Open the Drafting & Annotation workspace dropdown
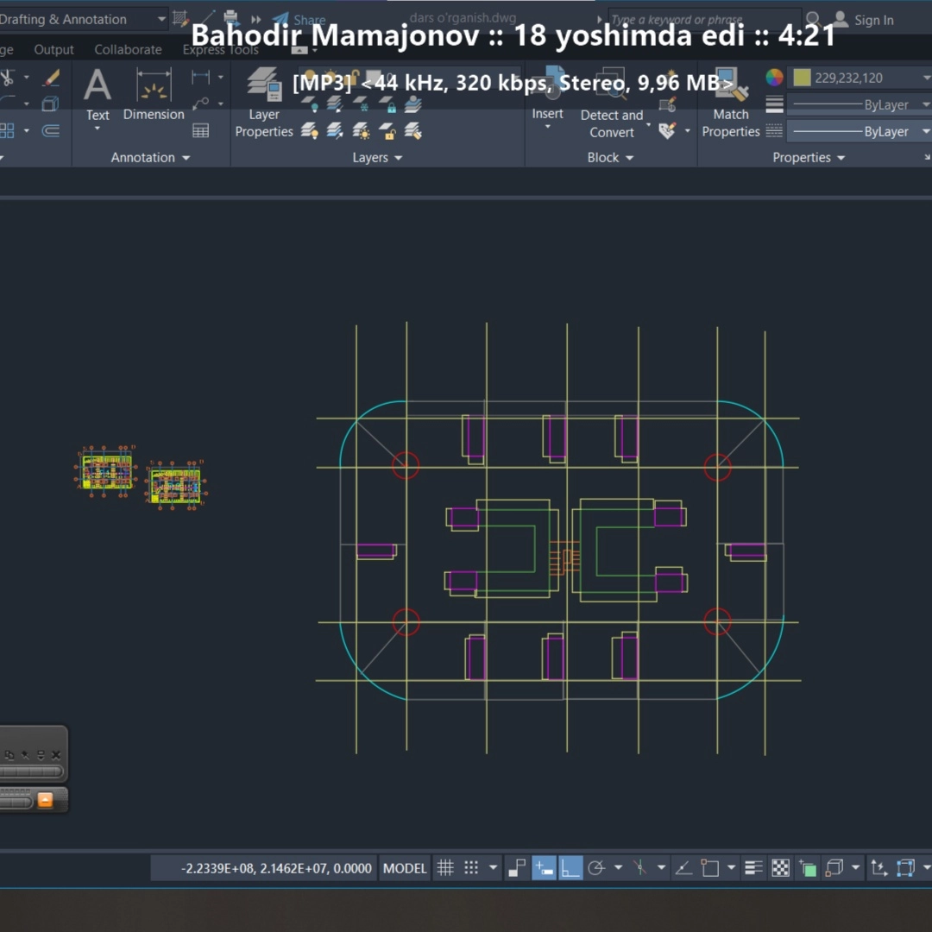The image size is (932, 932). point(161,19)
